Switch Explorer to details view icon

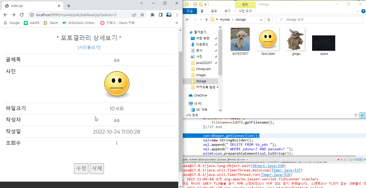(357, 115)
